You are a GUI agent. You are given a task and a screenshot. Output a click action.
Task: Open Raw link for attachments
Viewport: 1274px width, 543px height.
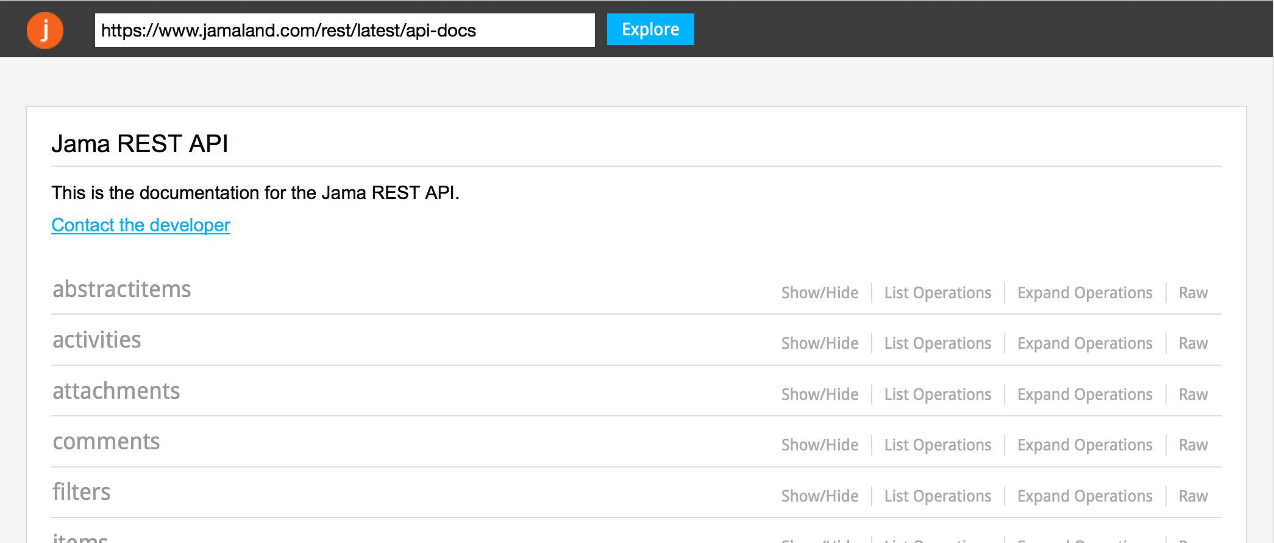[x=1194, y=394]
